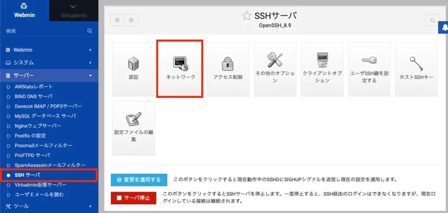
Task: Expand the ツール sidebar category
Action: pos(48,206)
